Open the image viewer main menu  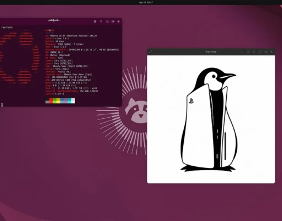pos(254,52)
